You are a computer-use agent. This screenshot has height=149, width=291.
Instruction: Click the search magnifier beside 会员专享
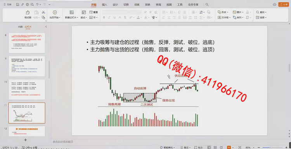207,5
